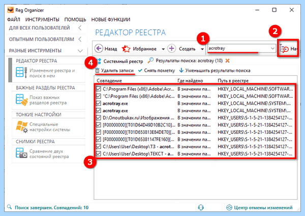Uncheck C:\Users\User\Desktop\T3 - acrot row checkbox
The height and width of the screenshot is (216, 305).
[99, 146]
